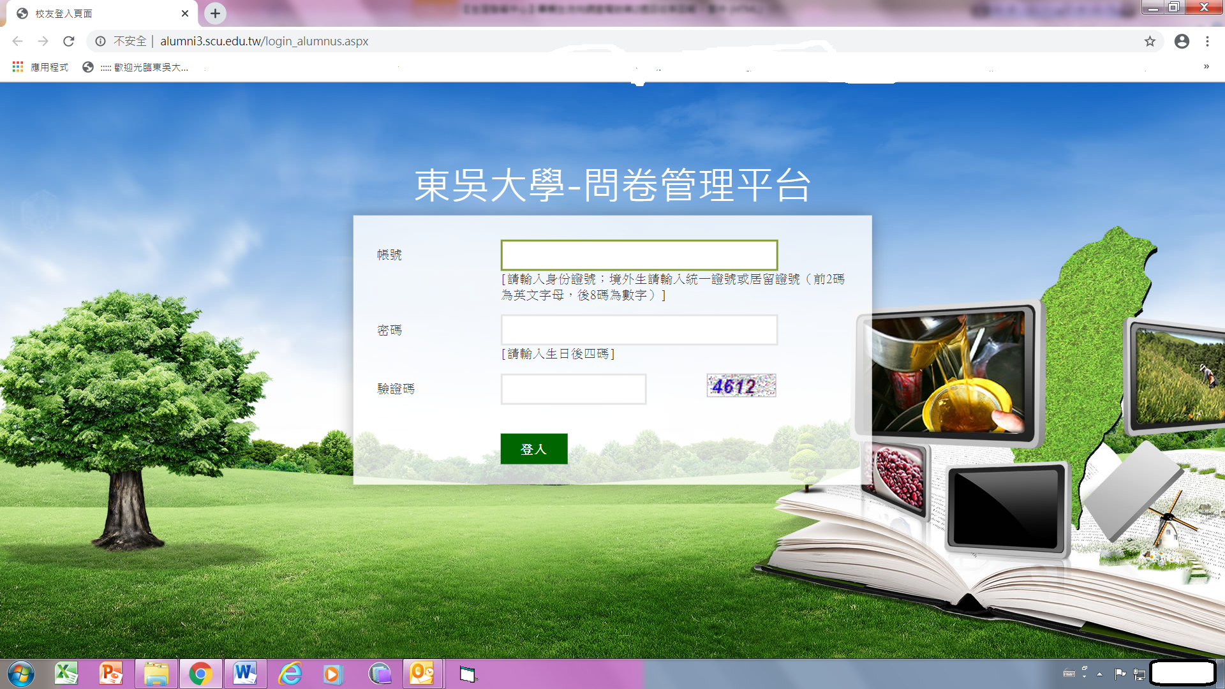Click the 4612 captcha image
The height and width of the screenshot is (689, 1225).
point(741,385)
